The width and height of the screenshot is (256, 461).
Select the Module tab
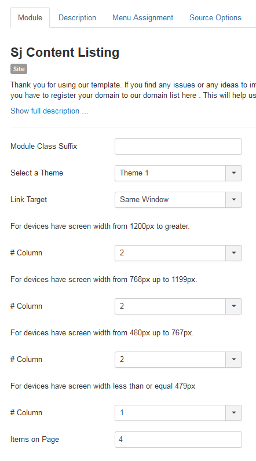(30, 17)
